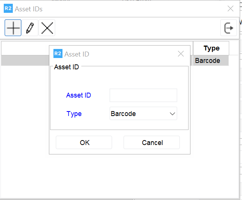Viewport: 242px width, 200px height.
Task: Click the Asset IDs window title text
Action: 29,9
